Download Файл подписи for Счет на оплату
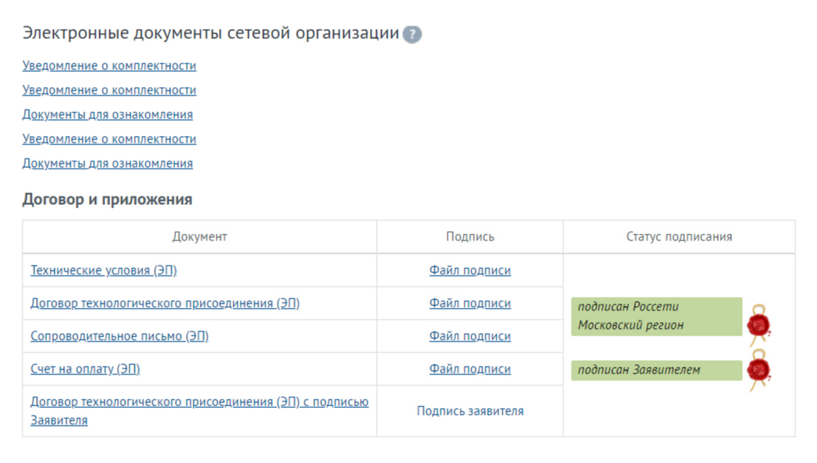This screenshot has height=463, width=817. (x=470, y=369)
